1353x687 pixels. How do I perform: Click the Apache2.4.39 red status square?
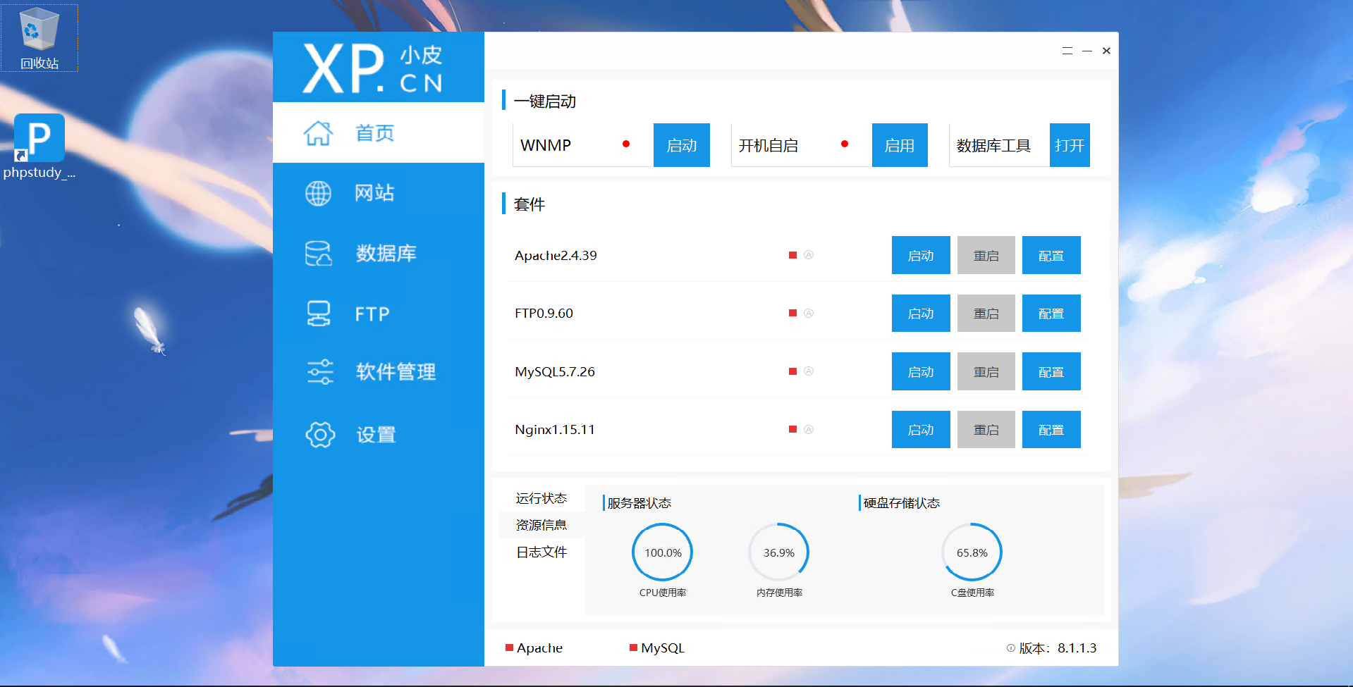coord(792,255)
